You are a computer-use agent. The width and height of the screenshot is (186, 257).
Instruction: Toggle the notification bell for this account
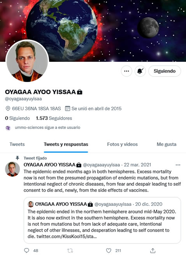[x=140, y=71]
